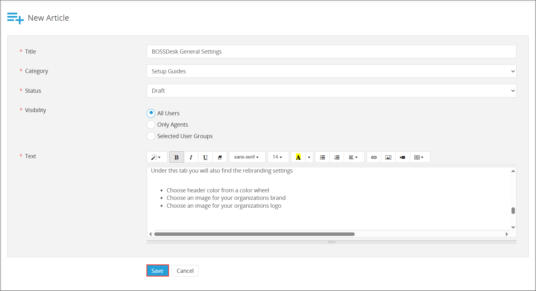Click the horizontal scroll right arrow
This screenshot has width=536, height=291.
coord(507,234)
